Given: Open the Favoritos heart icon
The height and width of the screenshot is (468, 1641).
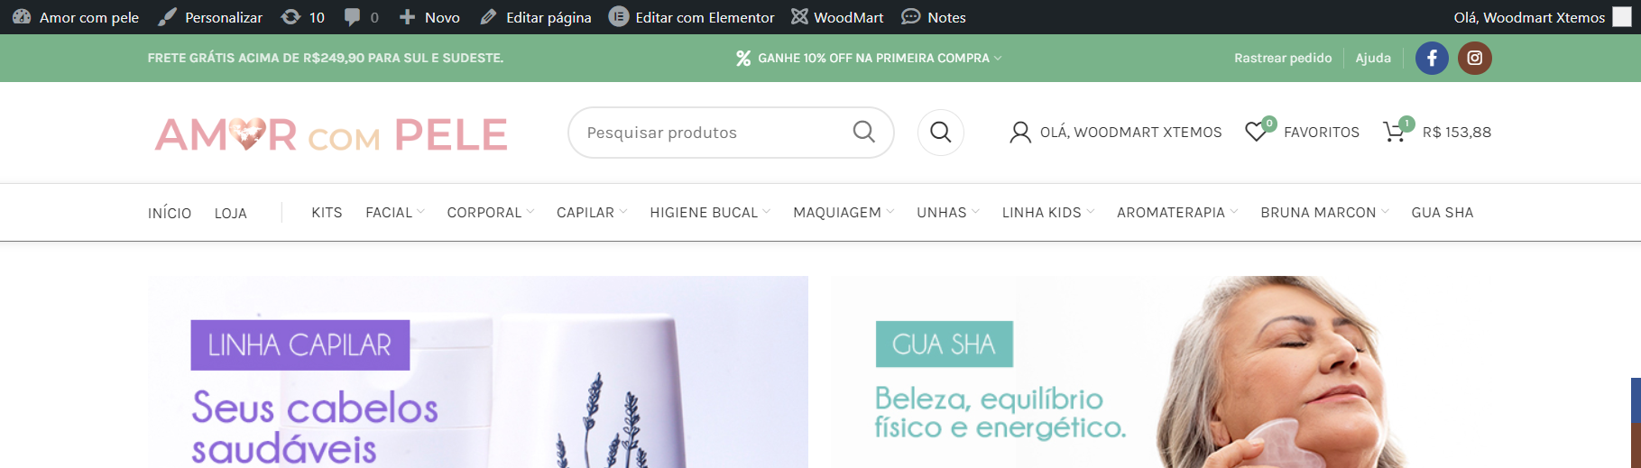Looking at the screenshot, I should [1255, 132].
